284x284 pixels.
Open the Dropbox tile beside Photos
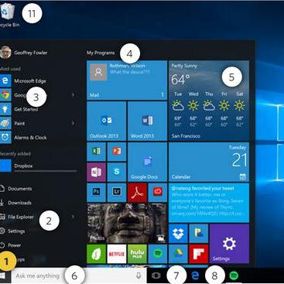(178, 234)
